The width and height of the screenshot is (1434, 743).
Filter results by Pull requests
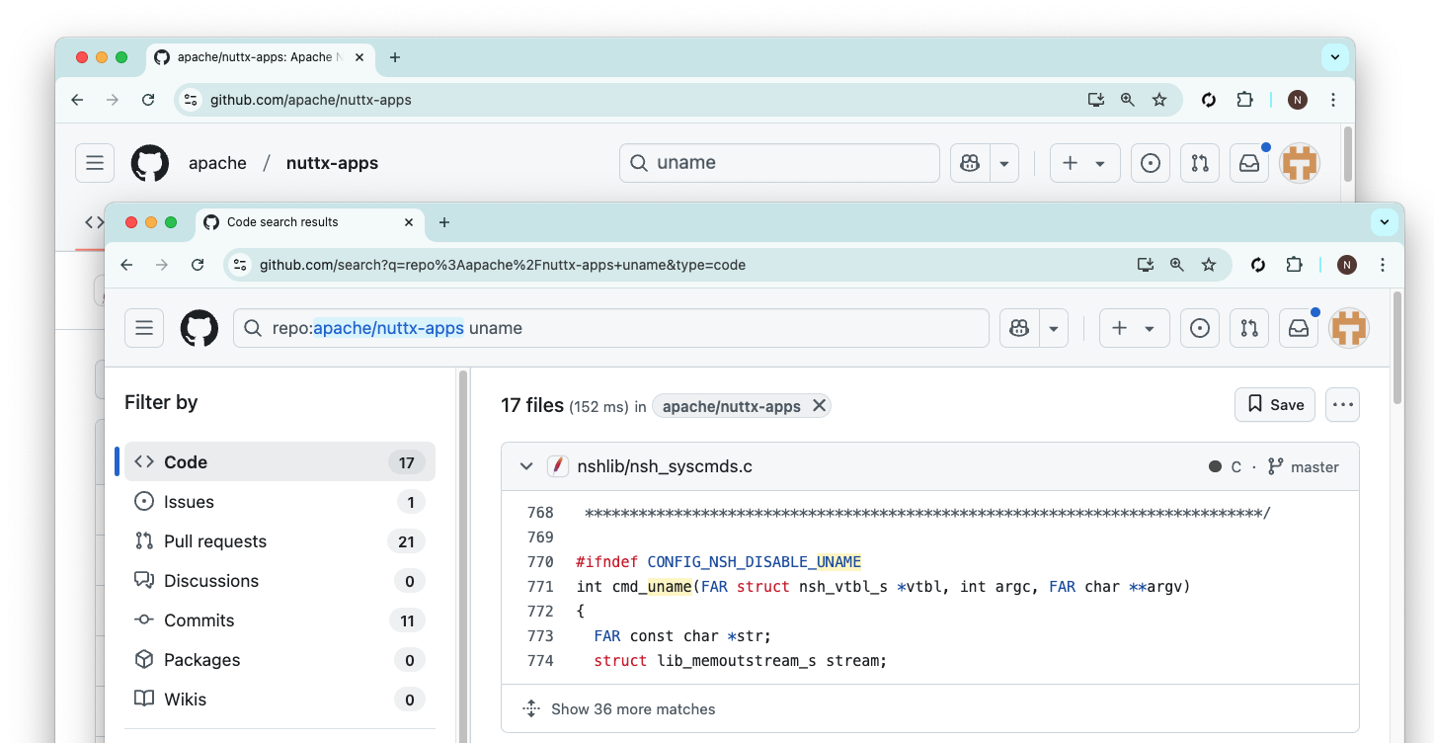(x=215, y=541)
